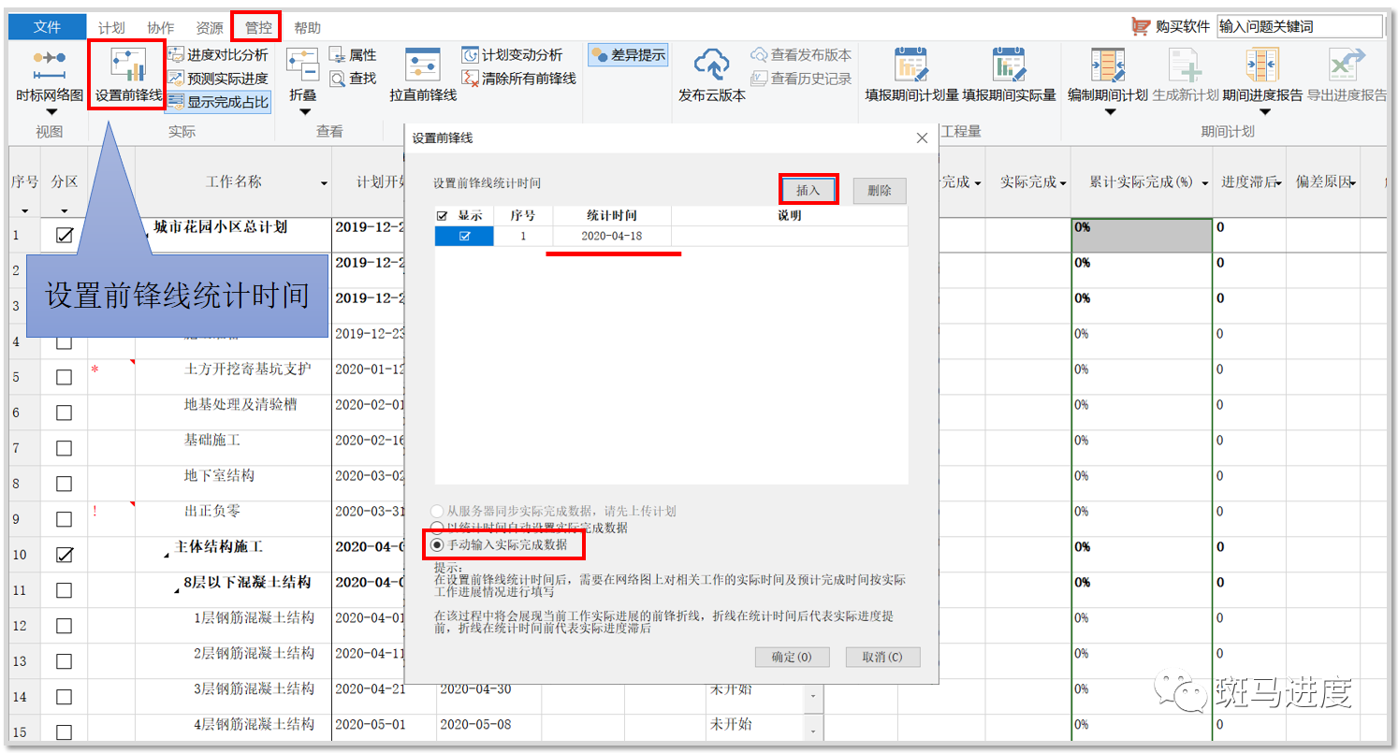Switch to 协作 tab

point(161,28)
